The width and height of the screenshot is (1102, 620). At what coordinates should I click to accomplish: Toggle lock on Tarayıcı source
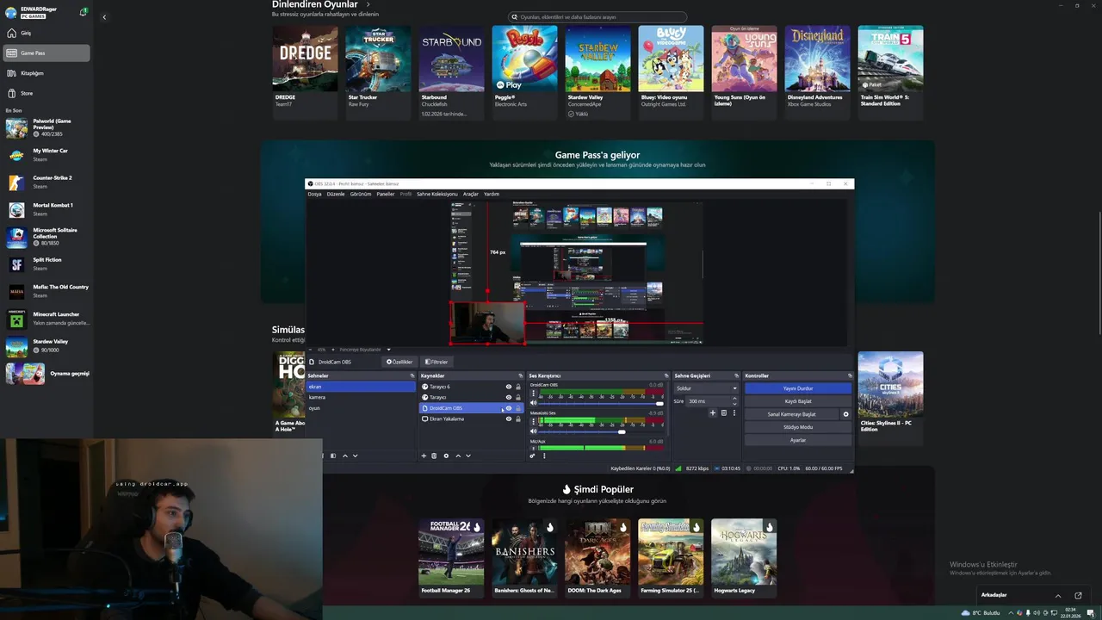click(x=518, y=397)
